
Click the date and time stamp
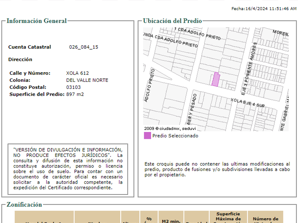[264, 8]
